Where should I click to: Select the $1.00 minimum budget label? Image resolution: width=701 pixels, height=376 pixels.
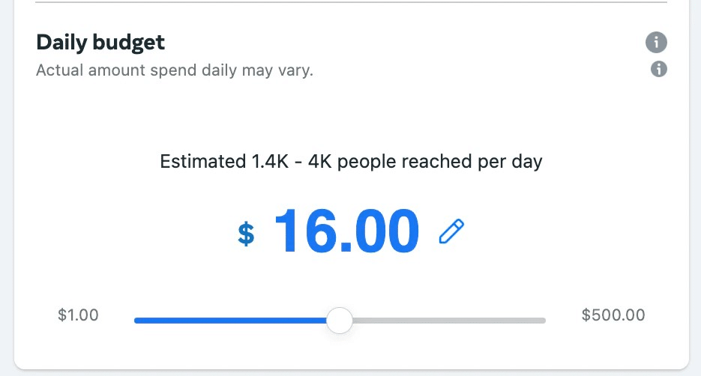pos(78,315)
